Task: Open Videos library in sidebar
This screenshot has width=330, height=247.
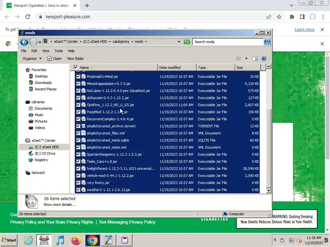Action: [40, 128]
